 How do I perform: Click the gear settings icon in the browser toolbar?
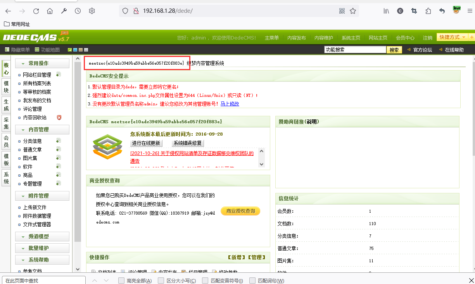point(92,11)
